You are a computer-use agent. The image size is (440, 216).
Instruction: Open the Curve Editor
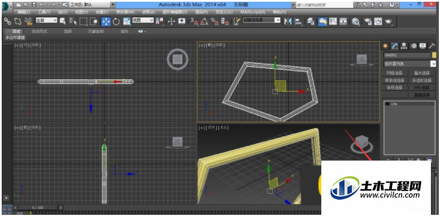333,21
